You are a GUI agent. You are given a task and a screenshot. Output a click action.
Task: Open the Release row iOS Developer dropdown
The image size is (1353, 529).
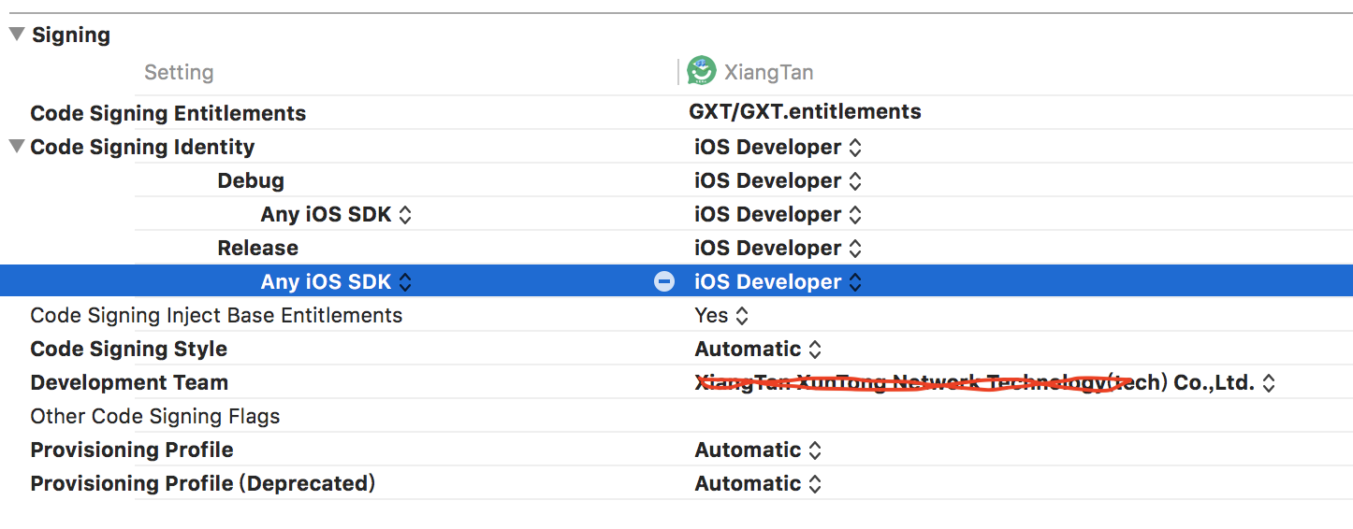point(778,248)
